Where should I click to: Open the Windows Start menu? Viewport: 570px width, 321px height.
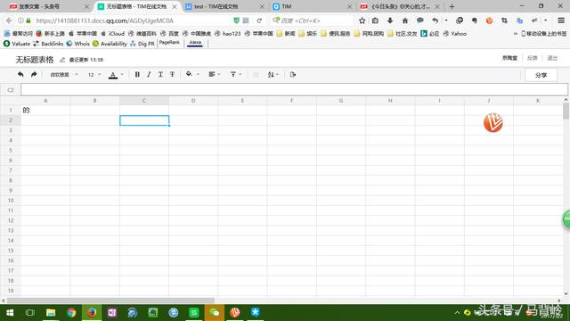[x=10, y=313]
